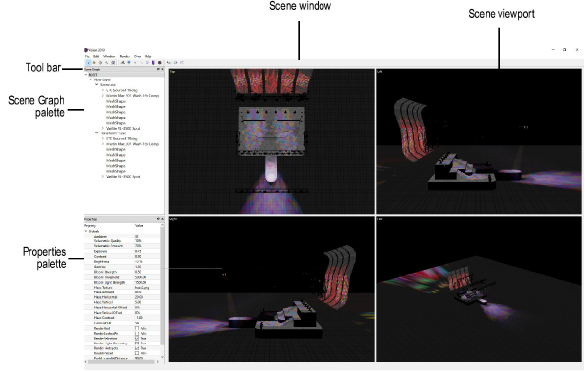Click the Properties horizontal scrollbar left arrow

pos(86,361)
